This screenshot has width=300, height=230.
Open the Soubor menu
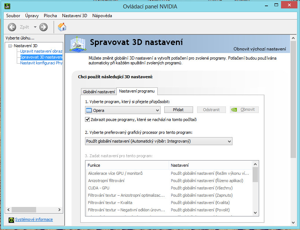(x=13, y=16)
